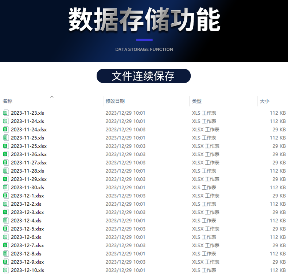Click the file icon of 2023-12-1.xlsx
This screenshot has width=288, height=280.
click(5, 196)
